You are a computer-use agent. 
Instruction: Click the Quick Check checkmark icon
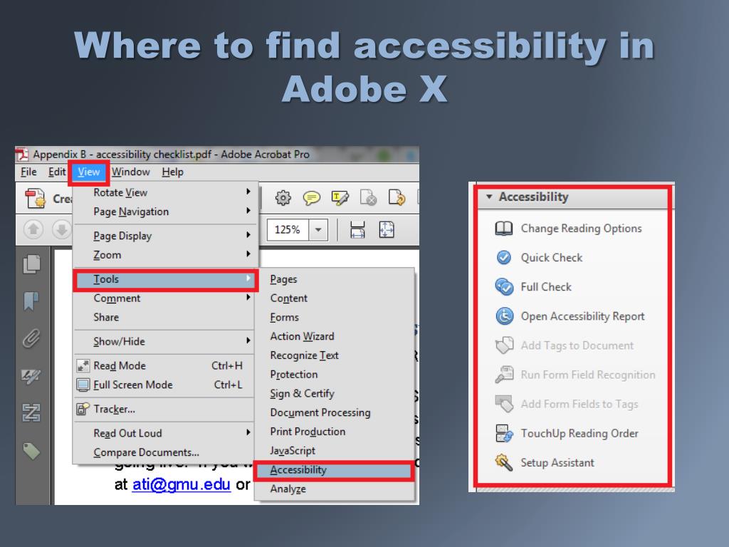click(504, 257)
